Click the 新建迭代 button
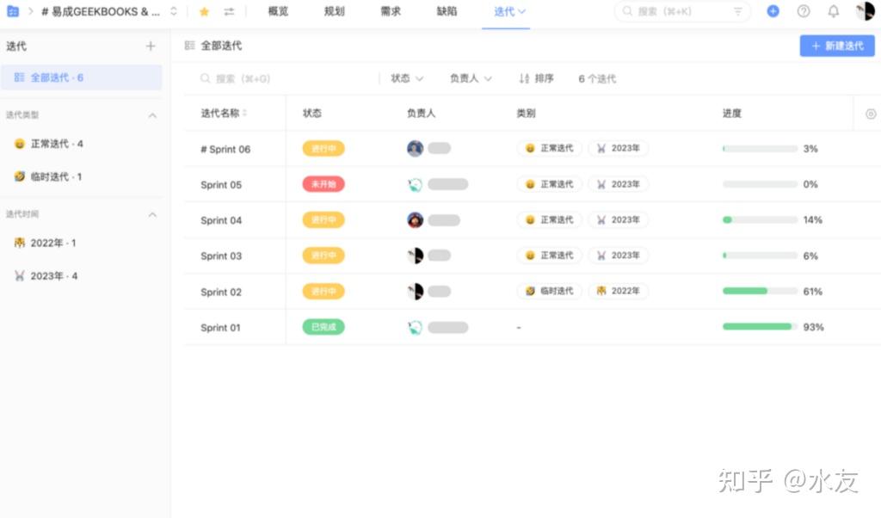The image size is (881, 518). pyautogui.click(x=835, y=46)
